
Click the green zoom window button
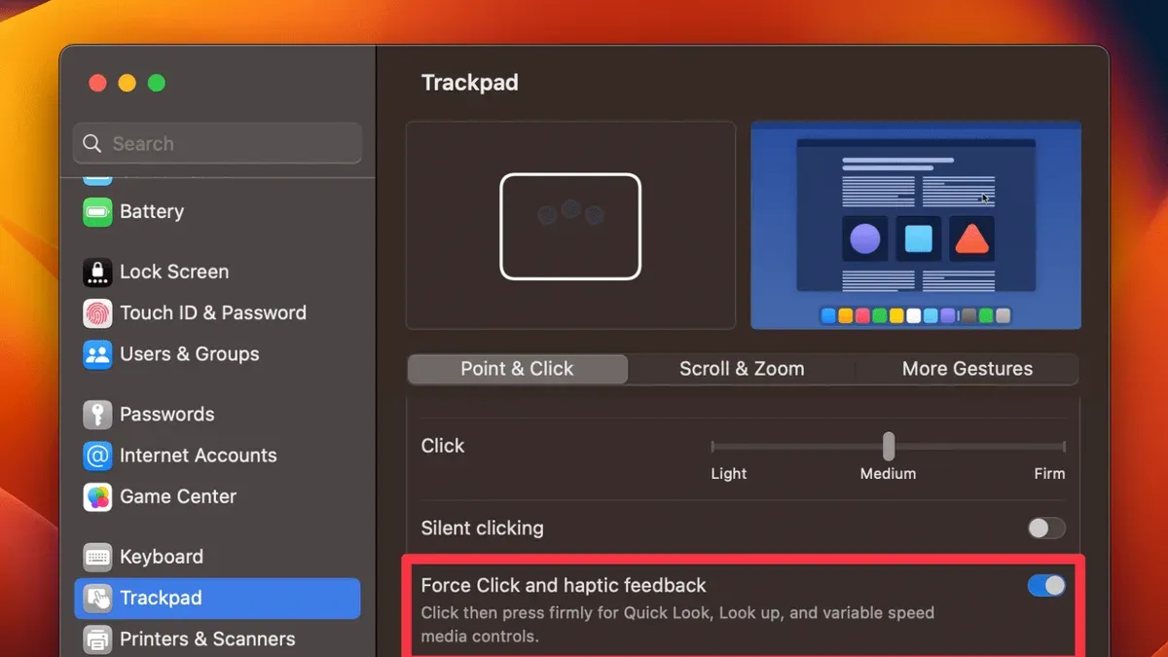156,83
